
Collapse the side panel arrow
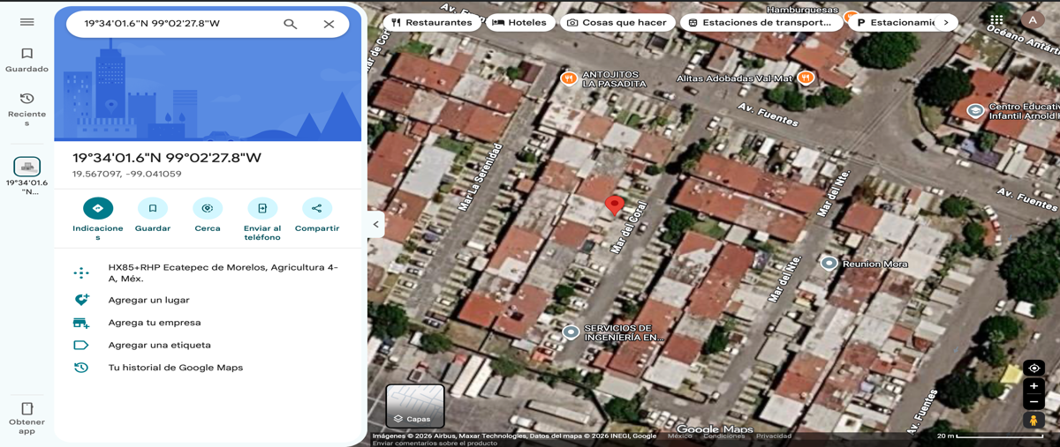pos(375,224)
